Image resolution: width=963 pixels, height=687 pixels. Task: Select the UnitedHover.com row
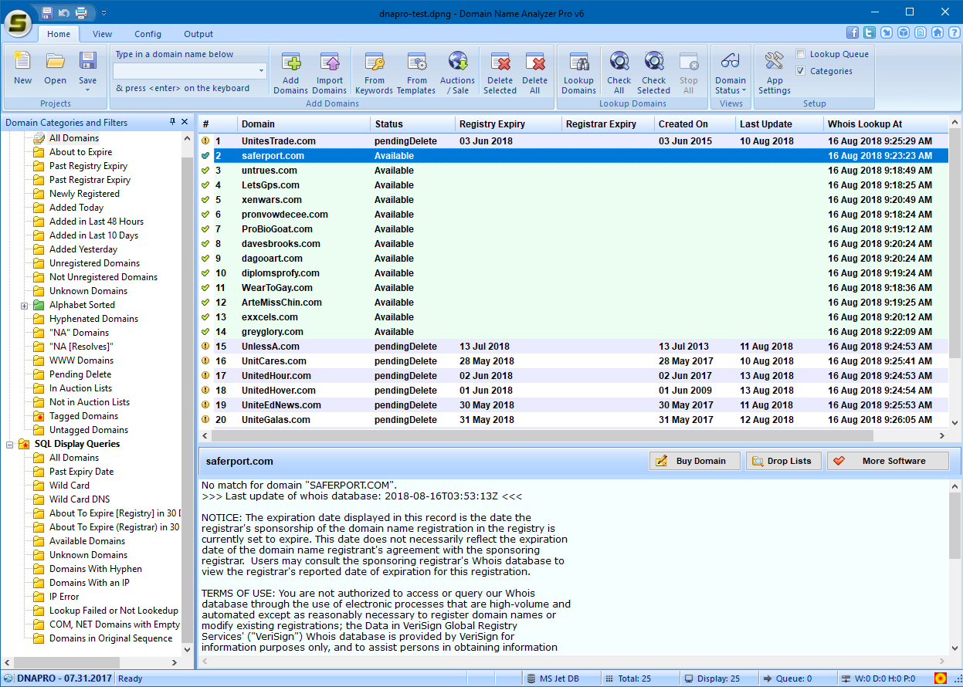pos(573,391)
